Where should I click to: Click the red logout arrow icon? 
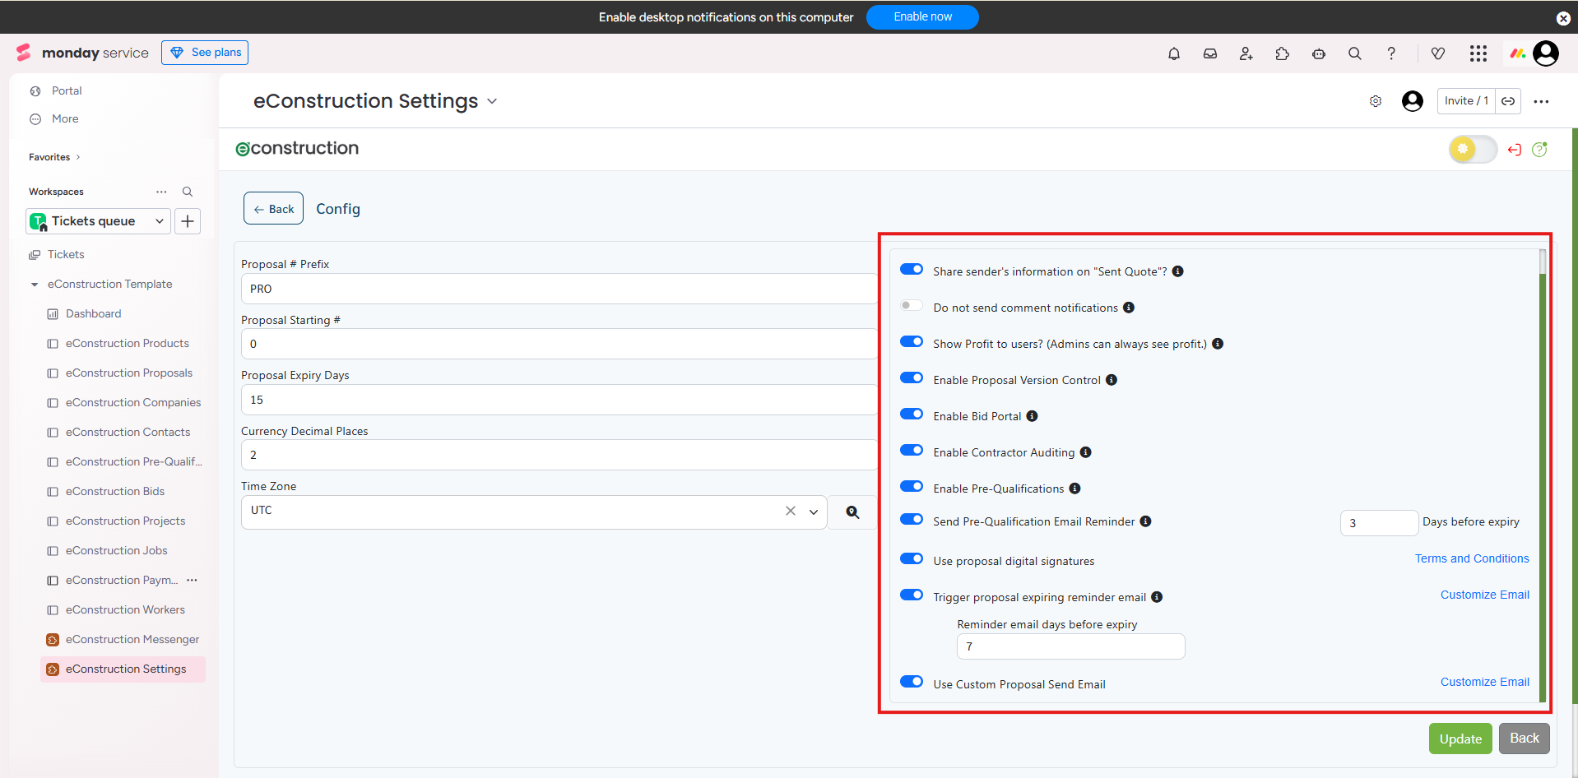(1515, 150)
